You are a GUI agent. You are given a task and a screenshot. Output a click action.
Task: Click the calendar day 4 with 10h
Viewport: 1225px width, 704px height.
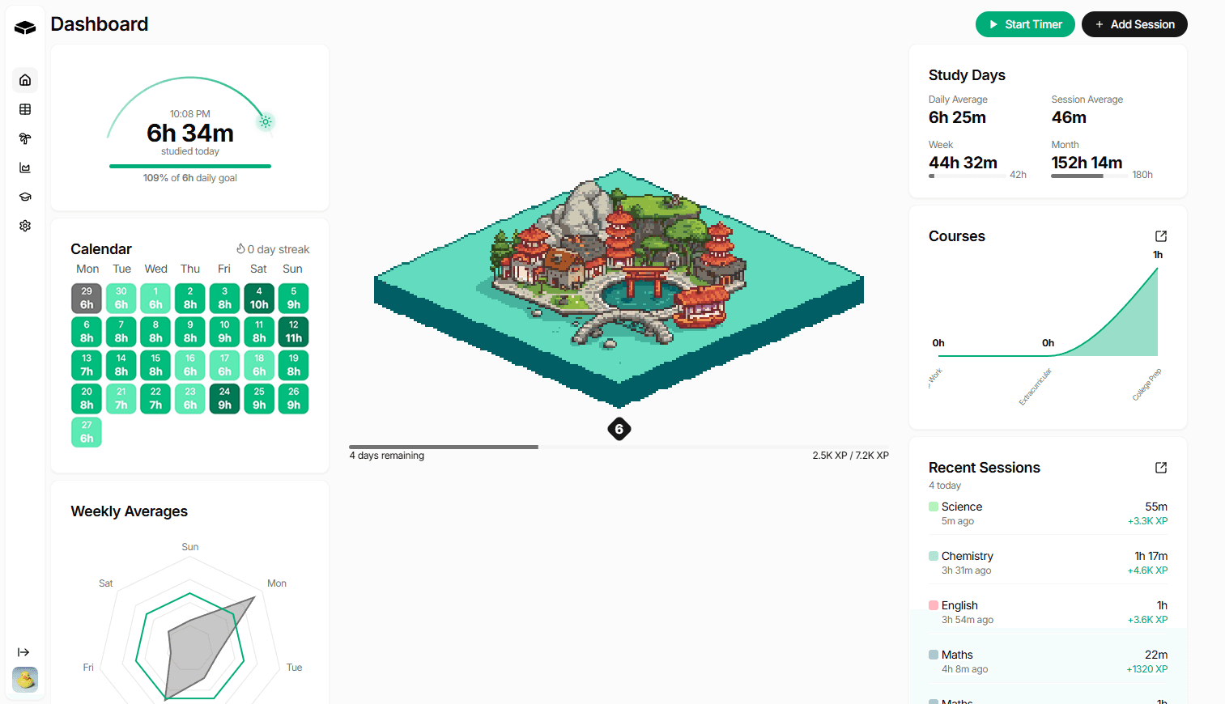[259, 299]
